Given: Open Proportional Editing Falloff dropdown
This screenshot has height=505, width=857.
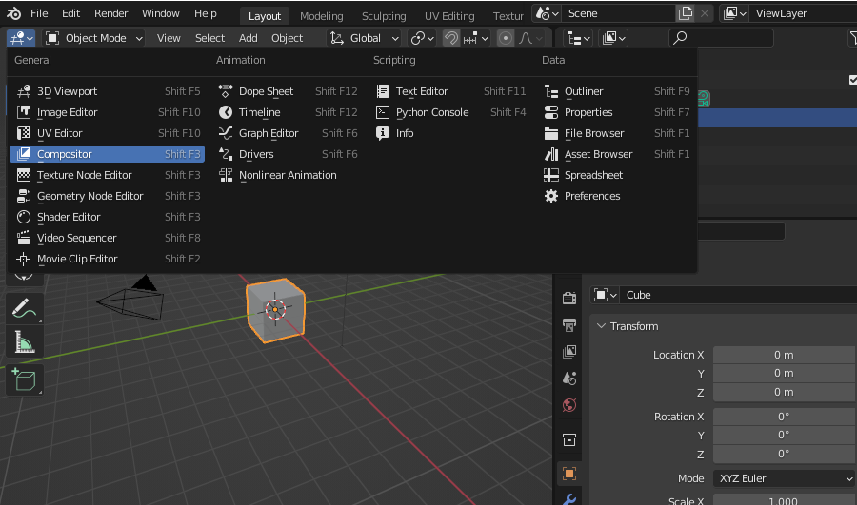Looking at the screenshot, I should tap(530, 38).
